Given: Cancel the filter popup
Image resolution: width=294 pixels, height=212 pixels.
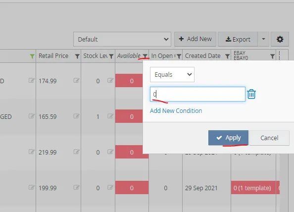Looking at the screenshot, I should (x=269, y=138).
